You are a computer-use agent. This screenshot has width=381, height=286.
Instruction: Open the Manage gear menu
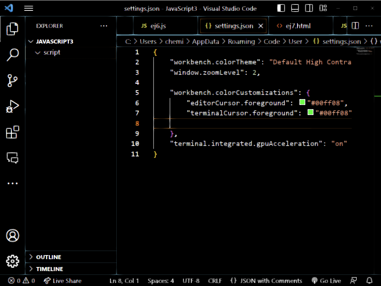[12, 261]
